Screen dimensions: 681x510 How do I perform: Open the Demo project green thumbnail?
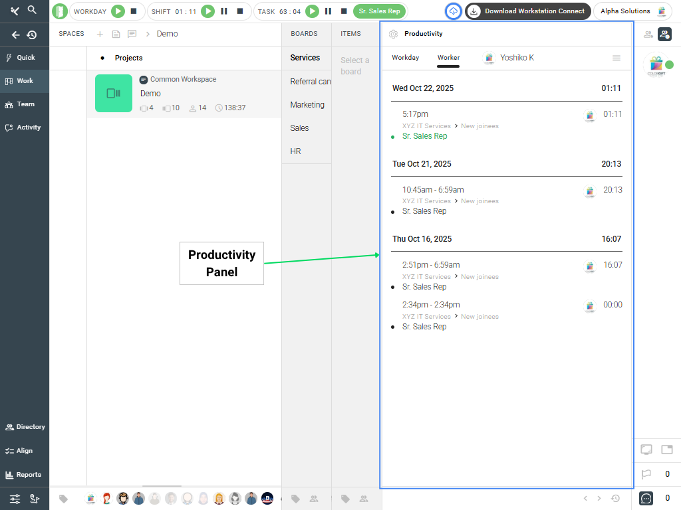coord(114,93)
